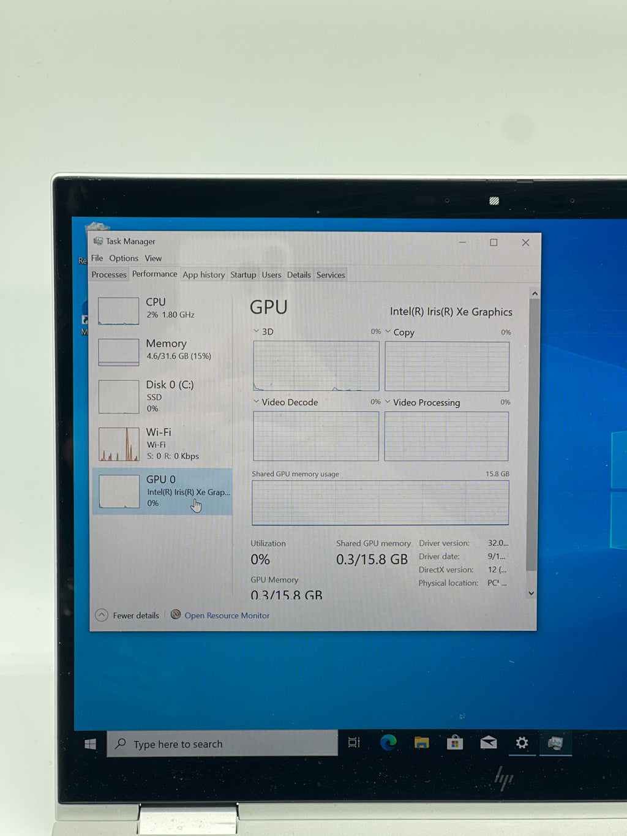
Task: Open File Explorer from the taskbar
Action: (x=421, y=743)
